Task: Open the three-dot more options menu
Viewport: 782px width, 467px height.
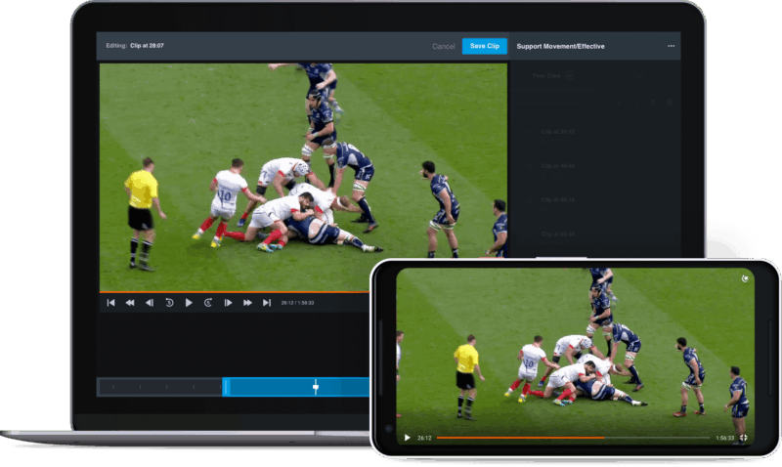Action: pos(671,46)
